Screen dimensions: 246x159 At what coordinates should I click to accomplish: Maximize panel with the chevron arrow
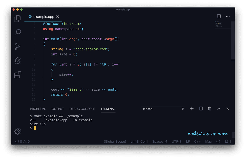point(219,109)
